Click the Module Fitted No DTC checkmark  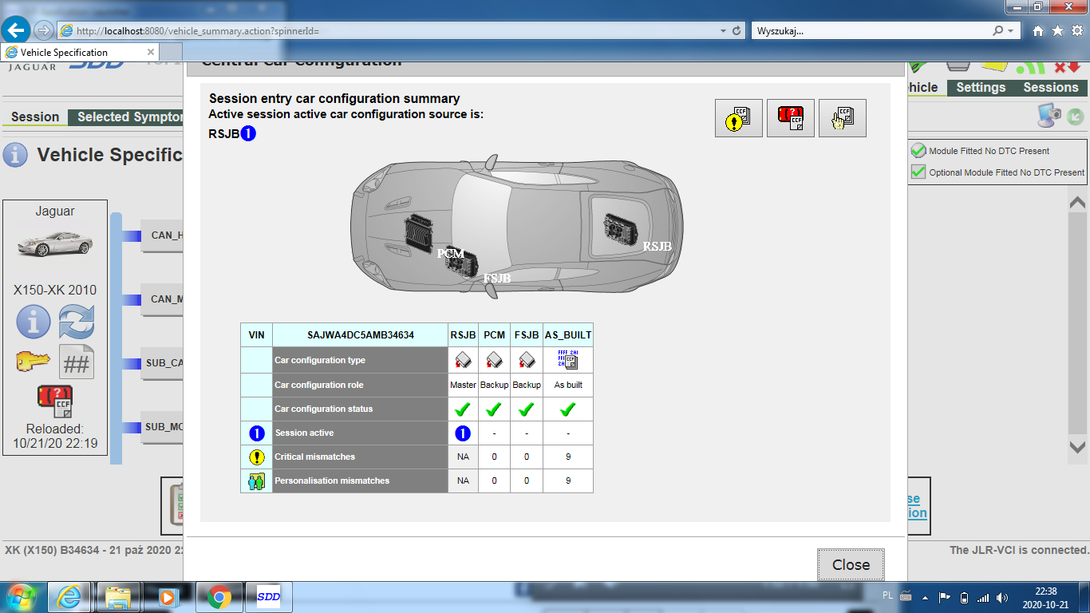(x=918, y=151)
